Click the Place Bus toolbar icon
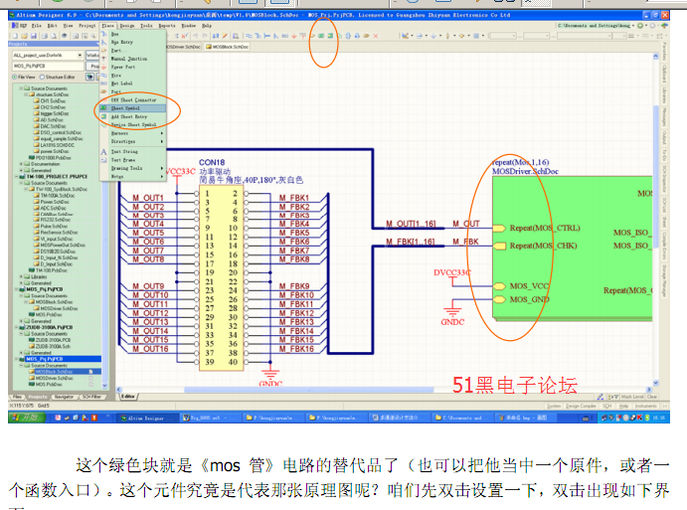 click(x=258, y=36)
